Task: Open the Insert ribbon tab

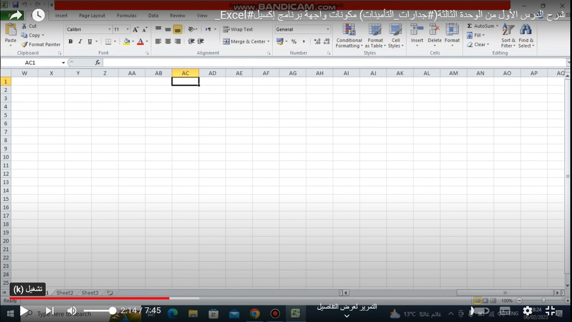Action: point(61,16)
